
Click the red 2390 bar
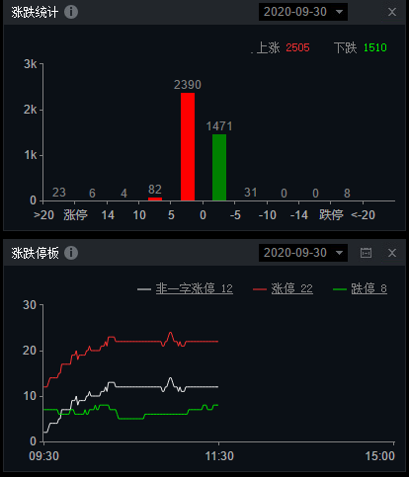coord(188,146)
